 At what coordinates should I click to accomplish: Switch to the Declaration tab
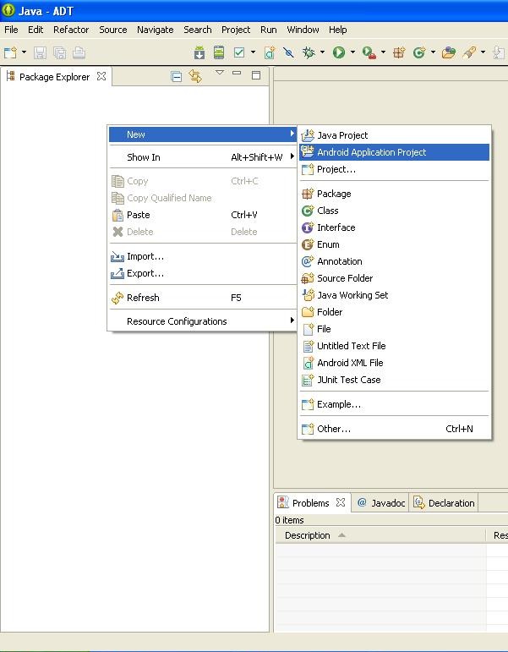pyautogui.click(x=444, y=502)
